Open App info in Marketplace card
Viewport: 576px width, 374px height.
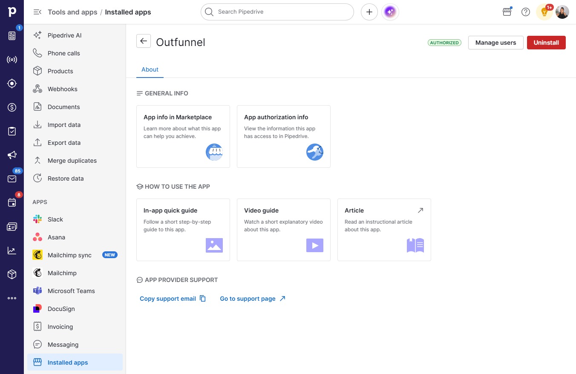pyautogui.click(x=183, y=136)
